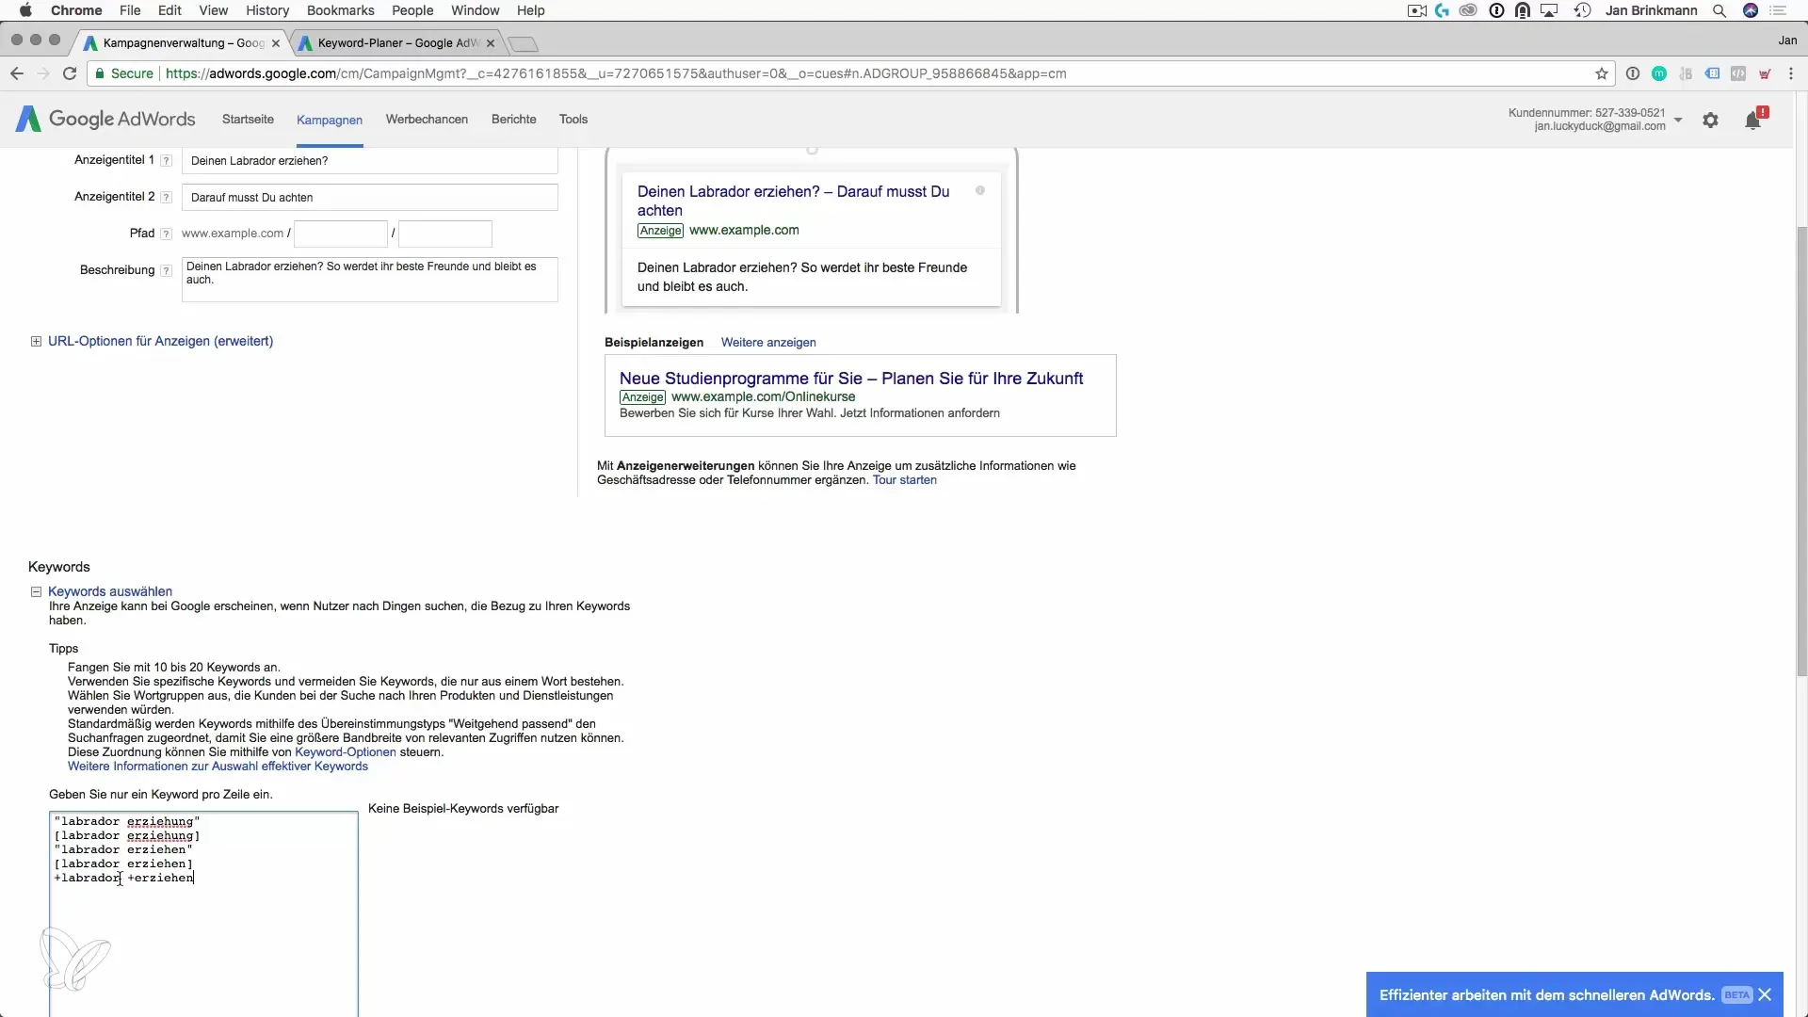The width and height of the screenshot is (1808, 1017).
Task: Open help icon next to Beschreibung
Action: pyautogui.click(x=166, y=270)
